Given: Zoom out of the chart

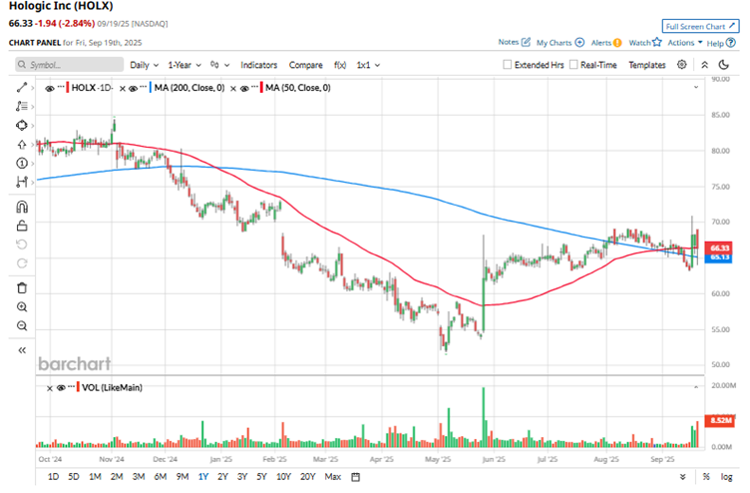Looking at the screenshot, I should [22, 326].
